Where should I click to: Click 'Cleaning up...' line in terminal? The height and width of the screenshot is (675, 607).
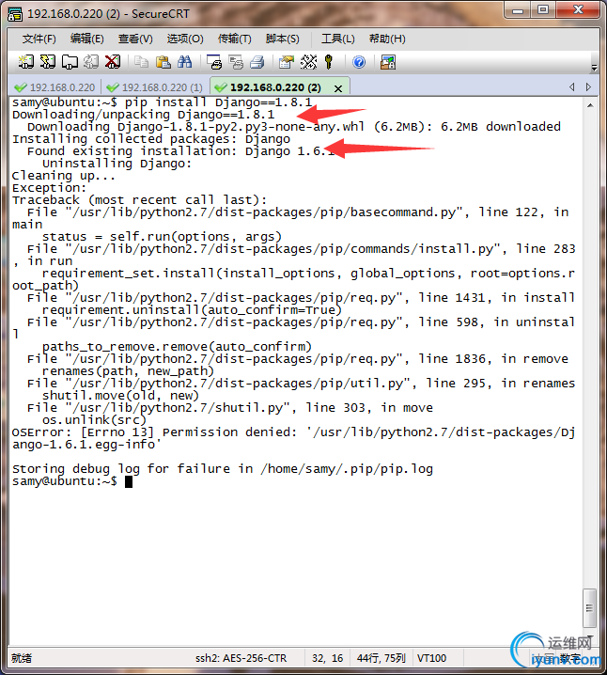click(64, 176)
